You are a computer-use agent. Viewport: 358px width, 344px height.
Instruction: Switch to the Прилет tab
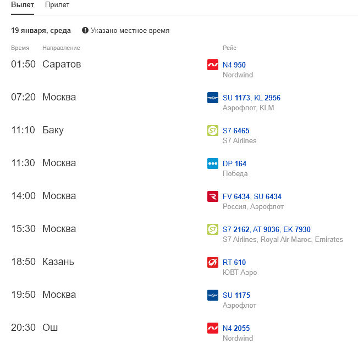click(57, 5)
